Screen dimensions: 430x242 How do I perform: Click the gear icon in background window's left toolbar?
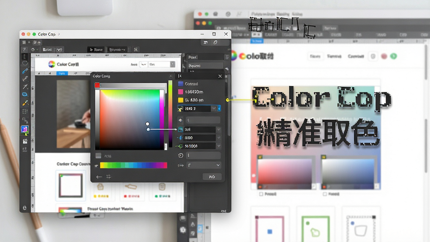tap(183, 230)
